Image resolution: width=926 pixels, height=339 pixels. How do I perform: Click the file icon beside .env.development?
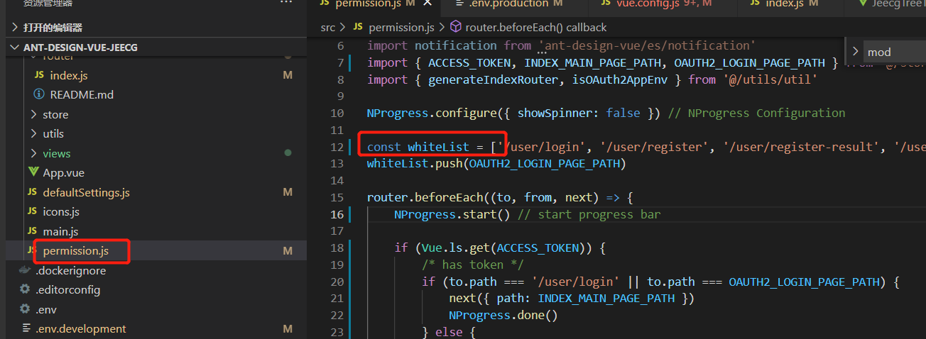[25, 328]
